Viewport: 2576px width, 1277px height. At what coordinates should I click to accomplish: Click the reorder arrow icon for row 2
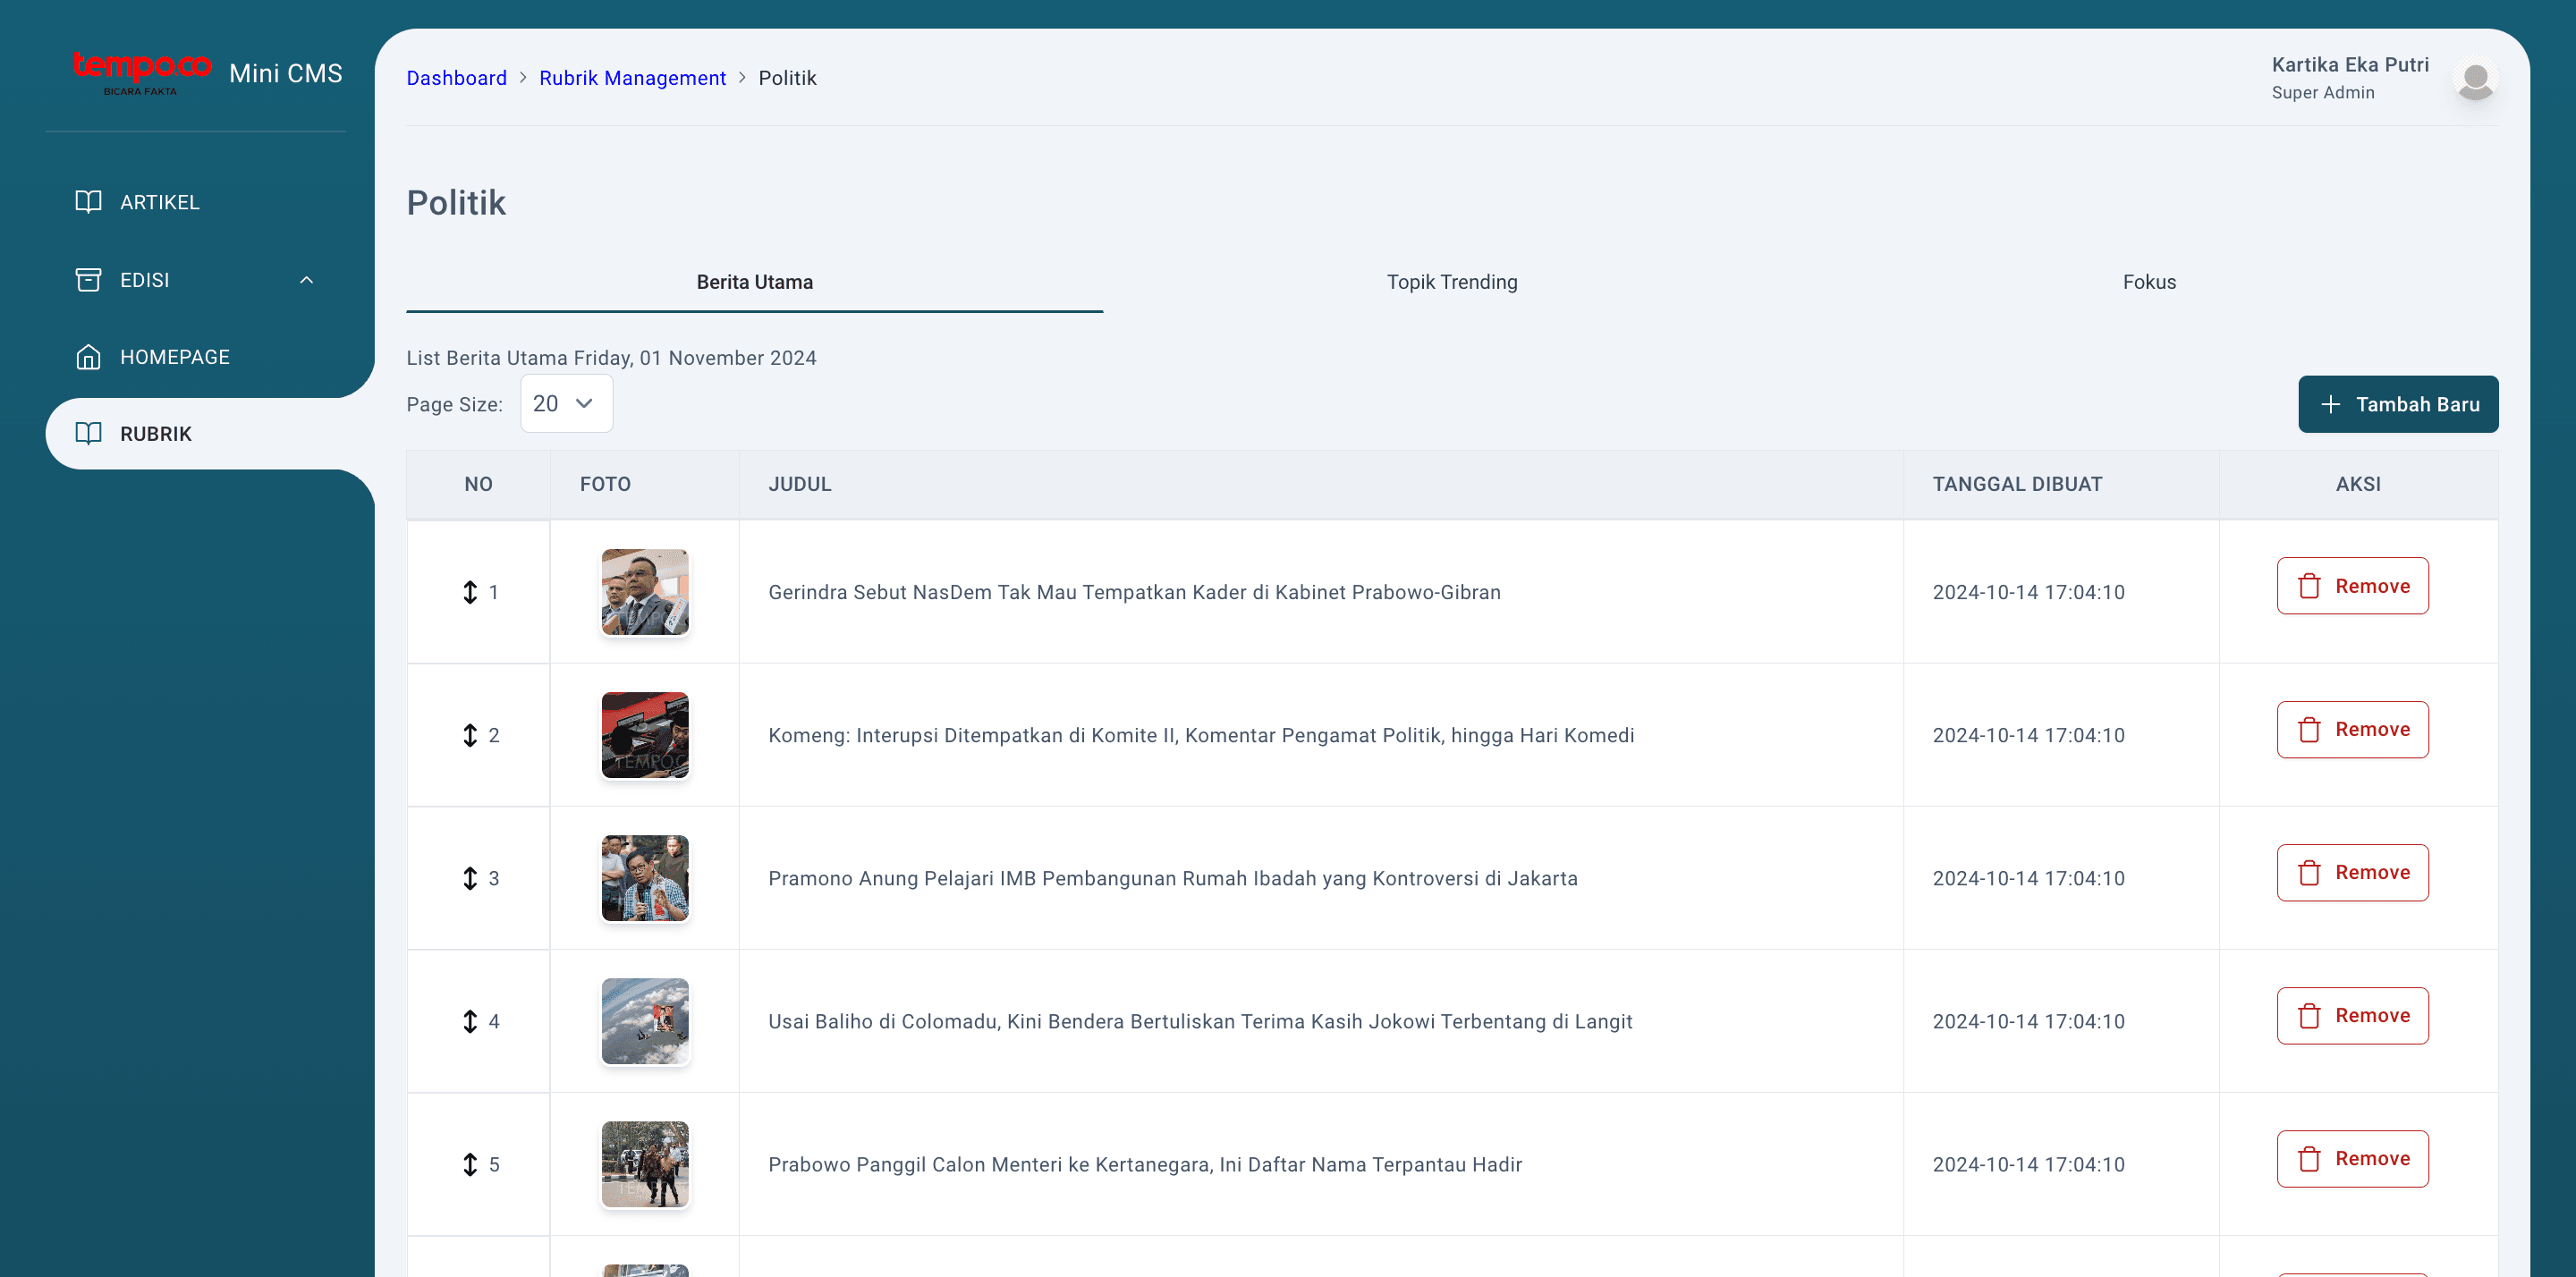coord(470,735)
